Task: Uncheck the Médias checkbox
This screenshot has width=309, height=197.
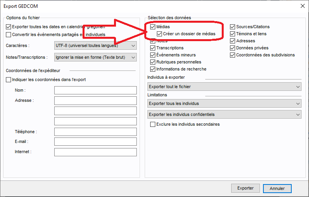Action: [x=153, y=27]
